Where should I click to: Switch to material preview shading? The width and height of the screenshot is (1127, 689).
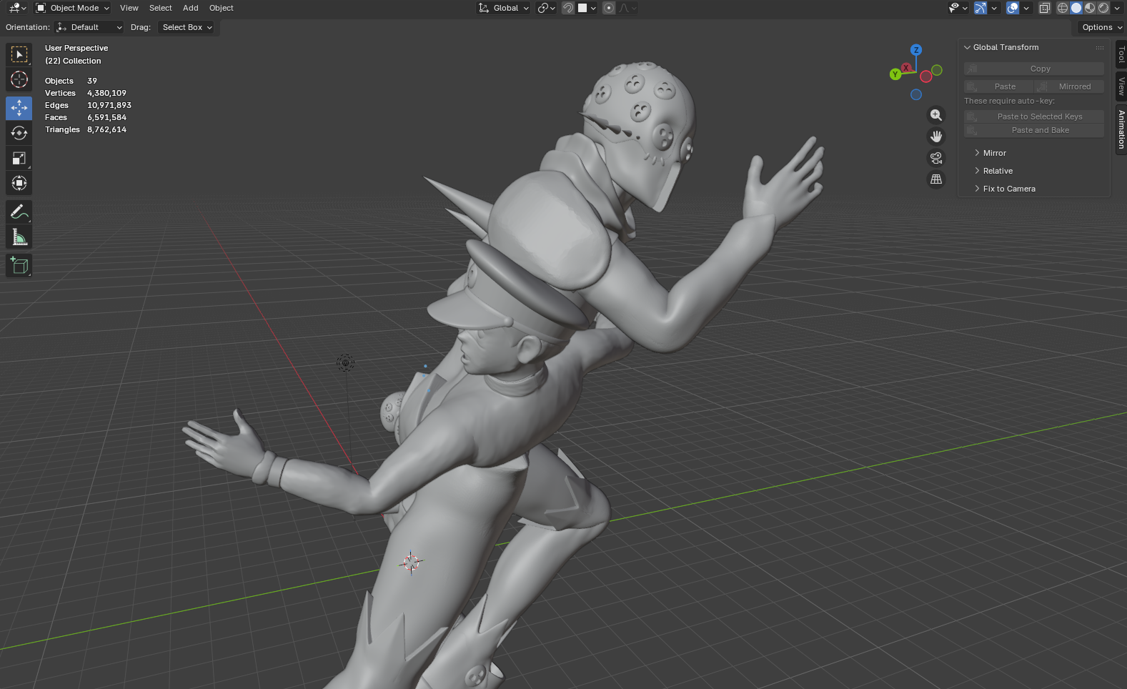click(1090, 8)
